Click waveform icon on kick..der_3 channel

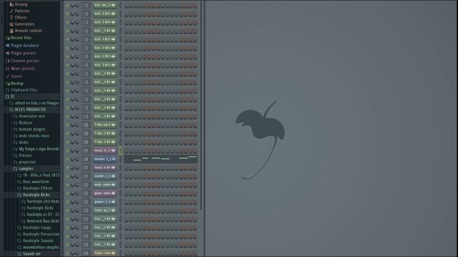pos(113,5)
